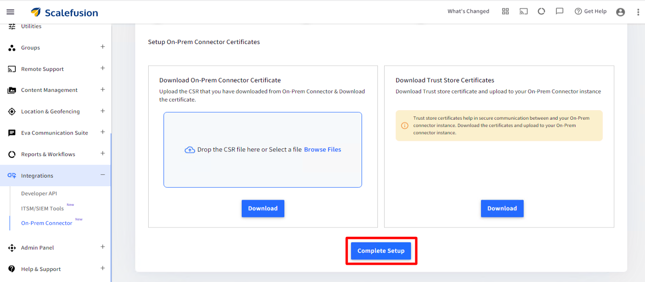The height and width of the screenshot is (282, 645).
Task: Open the vertical dots menu
Action: [638, 12]
